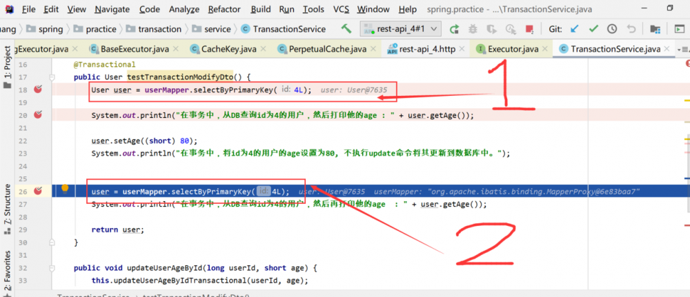Click the @Transactional annotation on line 16

point(105,65)
